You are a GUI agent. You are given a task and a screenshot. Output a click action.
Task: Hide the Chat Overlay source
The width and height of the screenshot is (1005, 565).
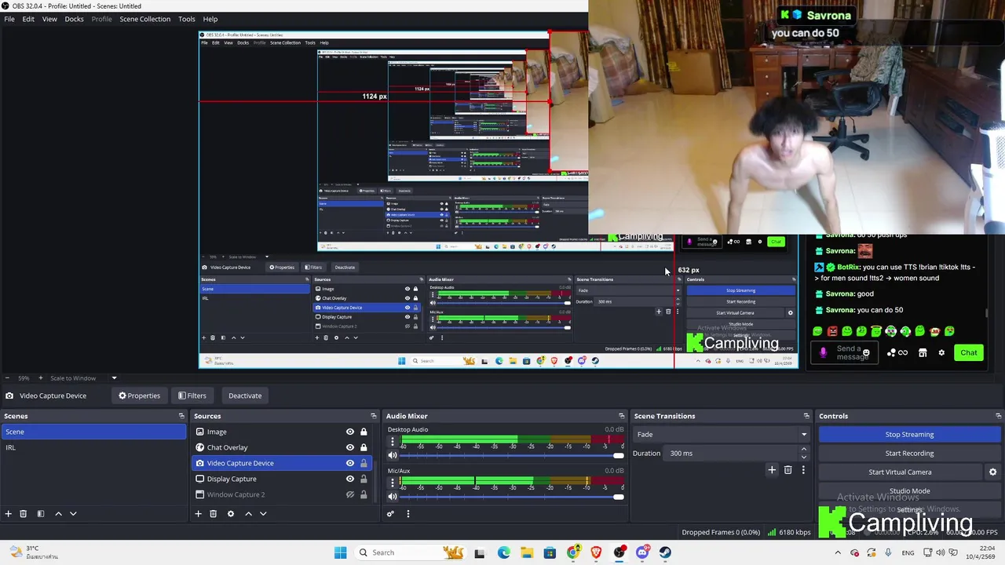click(350, 447)
